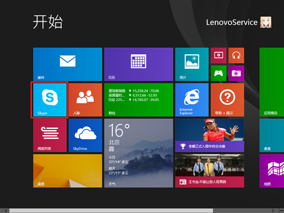
Task: Open the SkyDrive tile
Action: point(85,135)
